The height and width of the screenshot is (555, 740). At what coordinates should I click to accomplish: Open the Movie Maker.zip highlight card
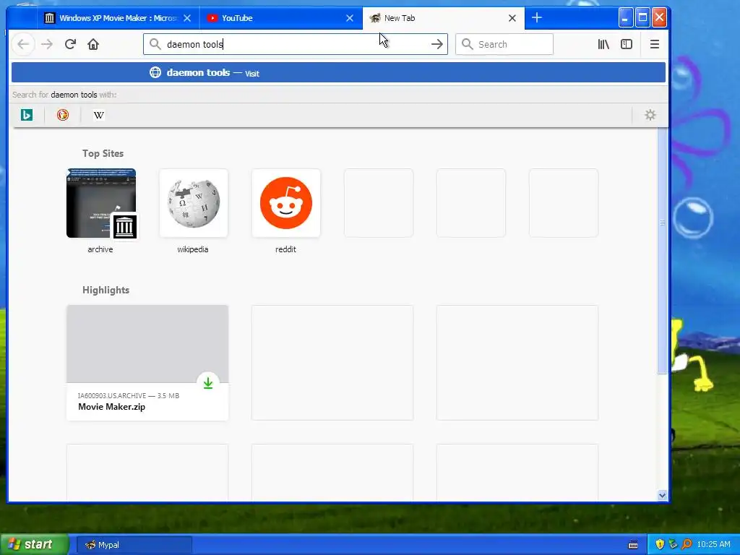(x=147, y=363)
